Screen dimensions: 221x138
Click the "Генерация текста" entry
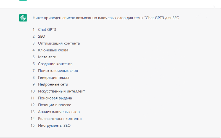tap(54, 78)
